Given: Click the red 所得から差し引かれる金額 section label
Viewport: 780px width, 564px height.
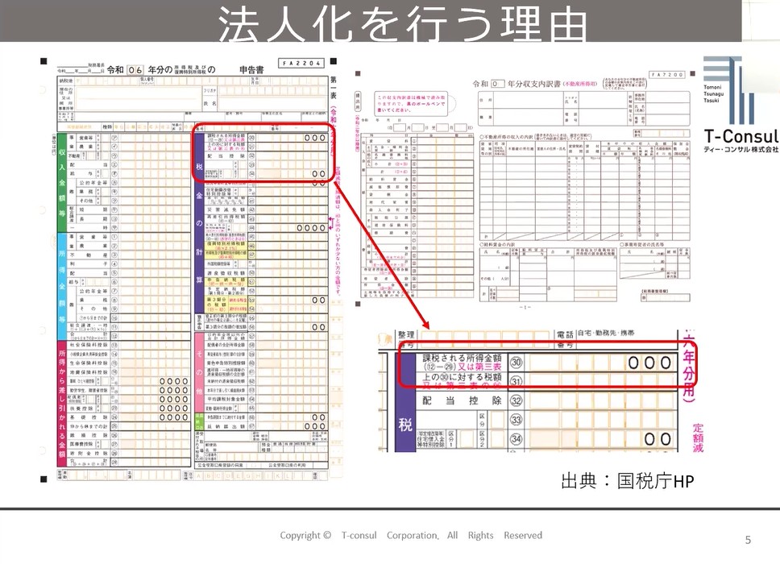Looking at the screenshot, I should 61,401.
